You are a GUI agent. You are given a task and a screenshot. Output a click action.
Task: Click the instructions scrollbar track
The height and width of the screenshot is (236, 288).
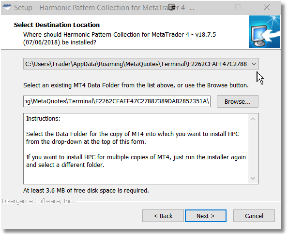(253, 149)
